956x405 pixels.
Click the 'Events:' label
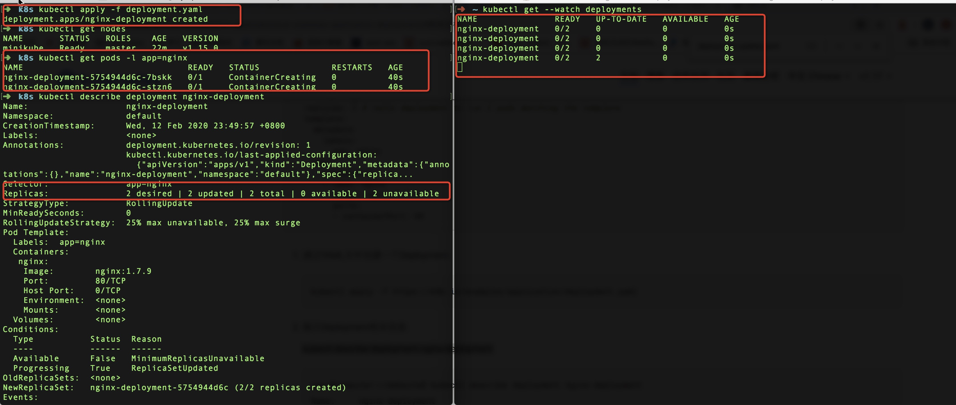pos(21,397)
